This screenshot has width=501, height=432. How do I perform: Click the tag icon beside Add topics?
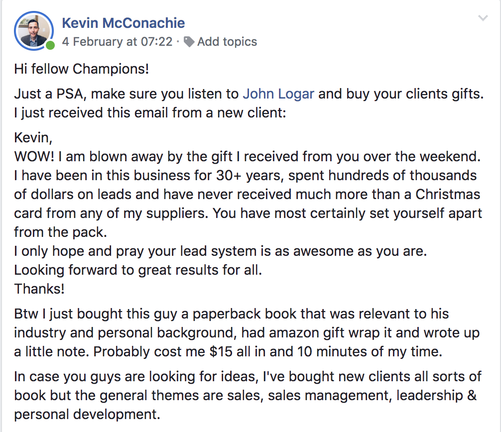click(x=189, y=42)
